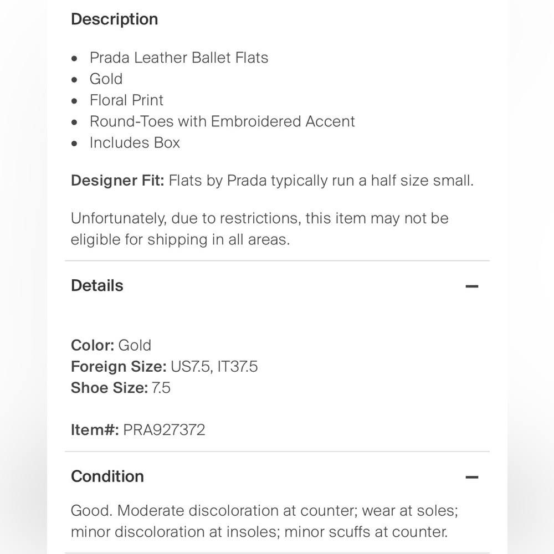Click the minor scuffs at counter text
This screenshot has width=554, height=554.
point(366,532)
